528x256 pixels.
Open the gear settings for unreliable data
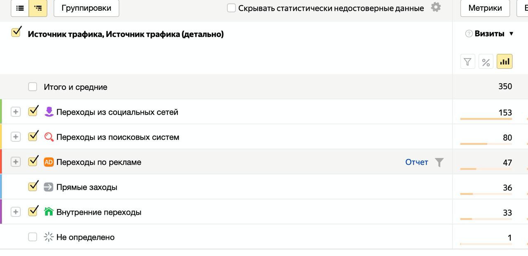pos(436,7)
